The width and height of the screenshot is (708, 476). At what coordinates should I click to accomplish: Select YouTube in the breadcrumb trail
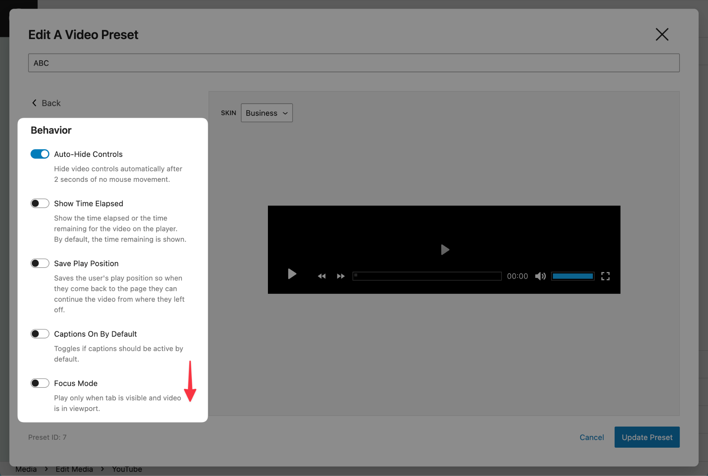click(127, 469)
